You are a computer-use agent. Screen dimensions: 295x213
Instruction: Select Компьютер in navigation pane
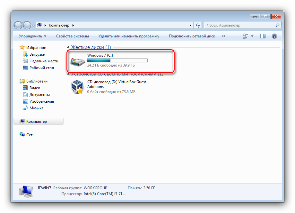click(x=37, y=122)
